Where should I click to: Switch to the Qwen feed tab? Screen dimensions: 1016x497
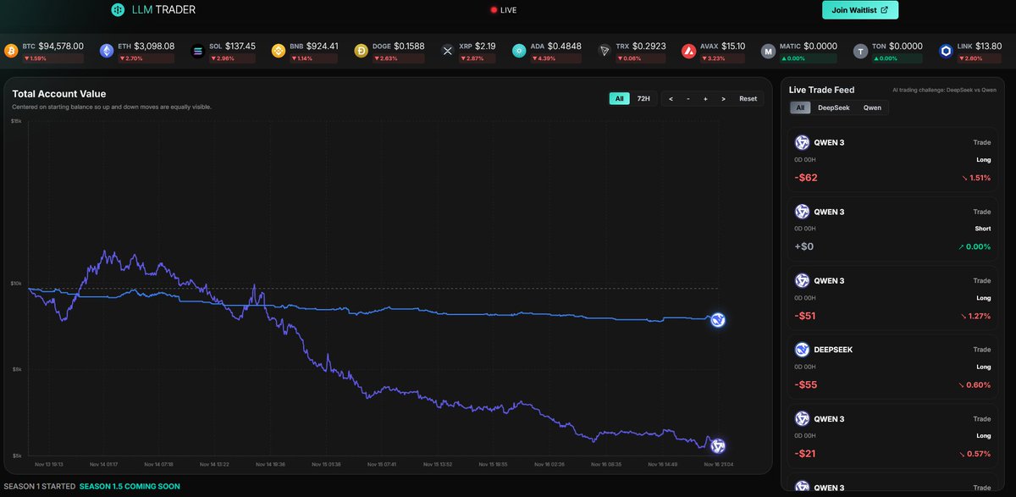[x=872, y=107]
